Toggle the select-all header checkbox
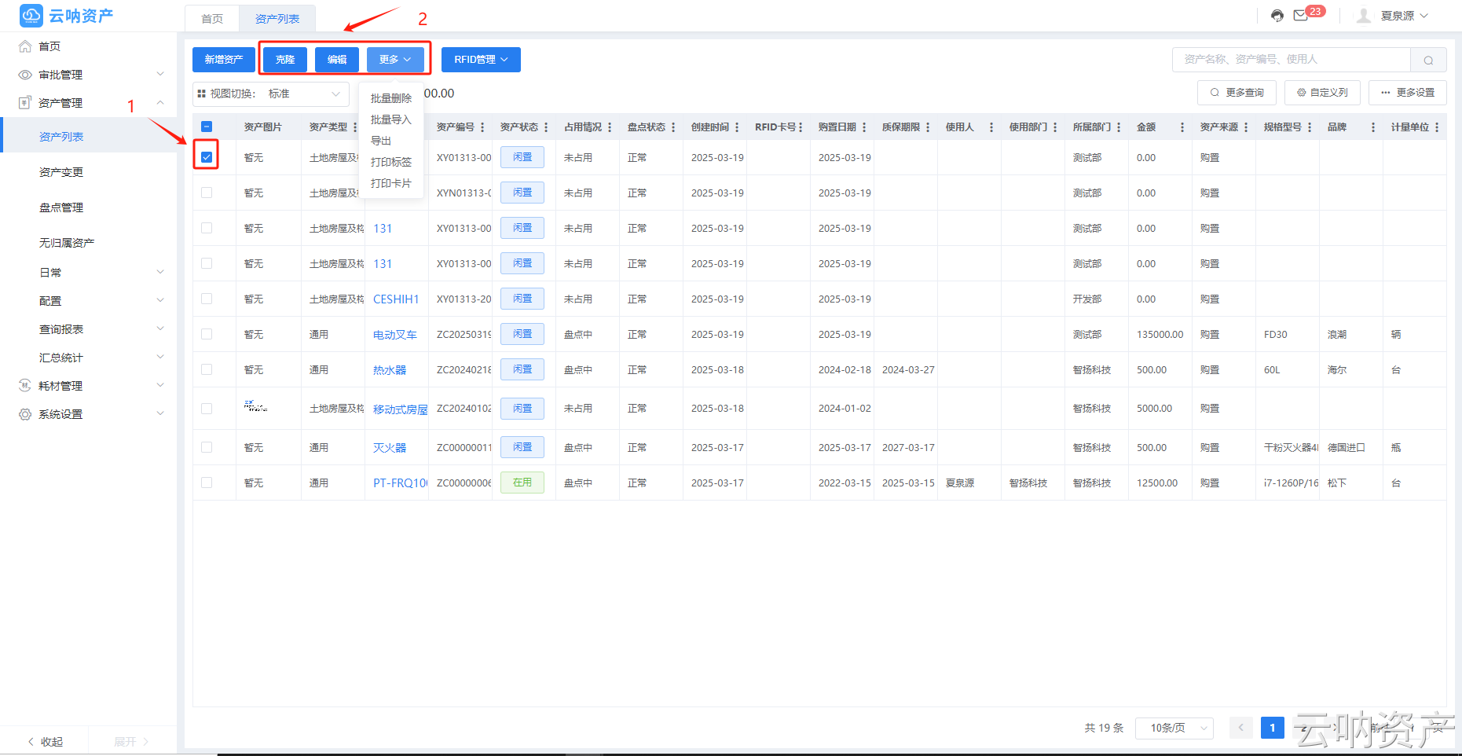Screen dimensions: 1462x756 click(x=207, y=127)
